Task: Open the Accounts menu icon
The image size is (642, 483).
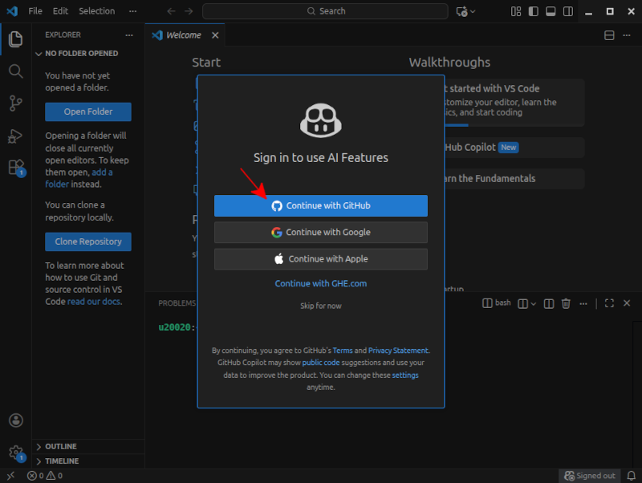Action: coord(15,420)
